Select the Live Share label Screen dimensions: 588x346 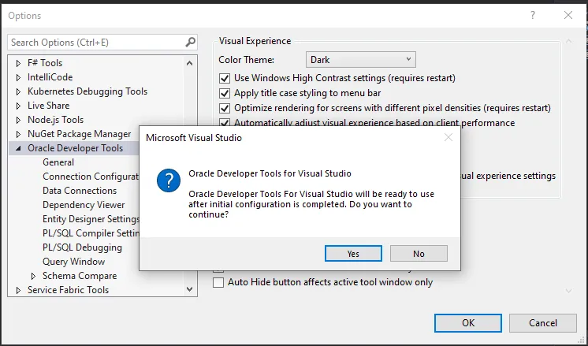(x=48, y=106)
